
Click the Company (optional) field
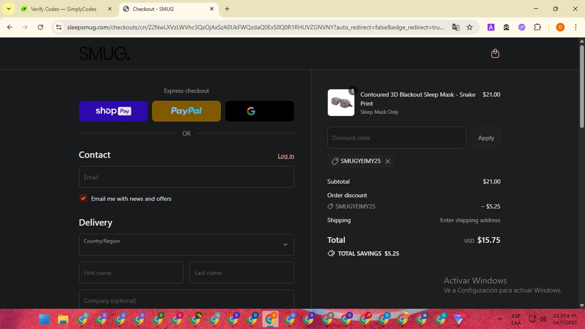pyautogui.click(x=186, y=299)
